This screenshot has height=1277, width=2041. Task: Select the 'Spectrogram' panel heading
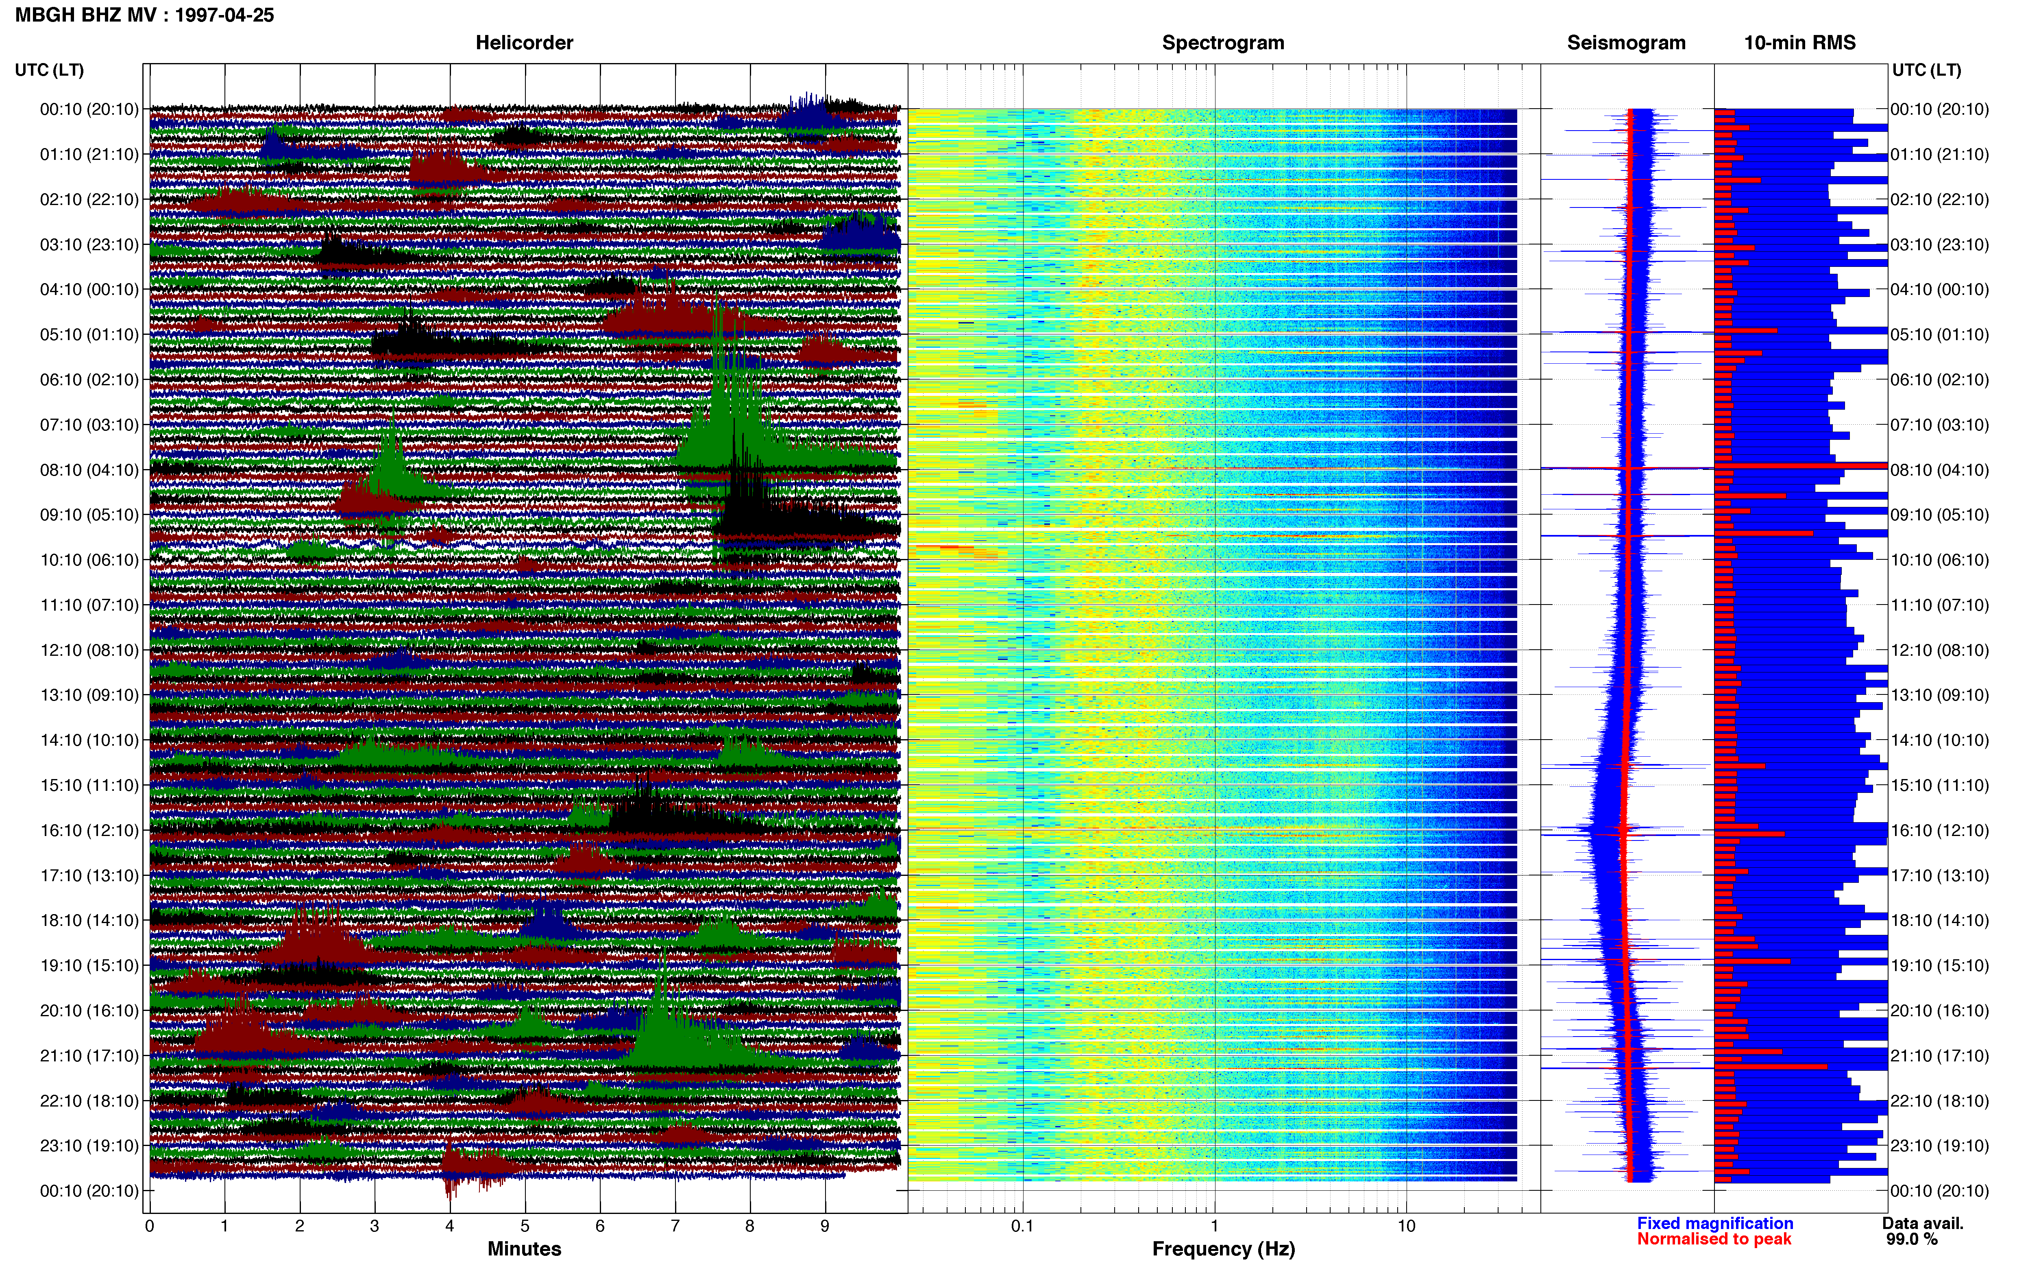pos(1223,42)
